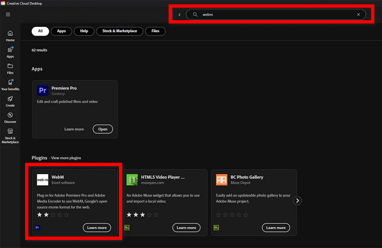
Task: Open Discover in the sidebar
Action: pyautogui.click(x=10, y=117)
